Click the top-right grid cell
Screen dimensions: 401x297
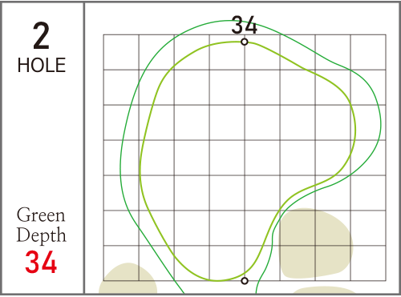pyautogui.click(x=368, y=52)
